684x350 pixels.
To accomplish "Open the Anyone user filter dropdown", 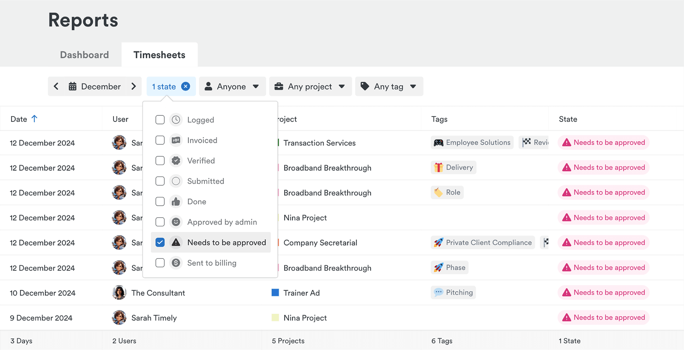I will click(232, 86).
